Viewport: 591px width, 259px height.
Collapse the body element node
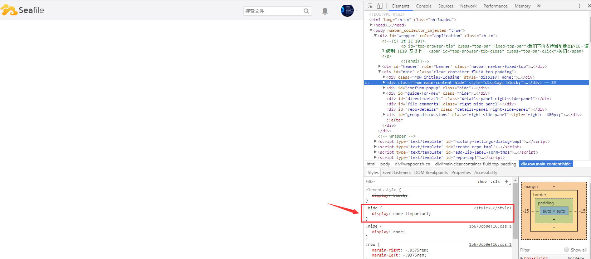tap(371, 30)
